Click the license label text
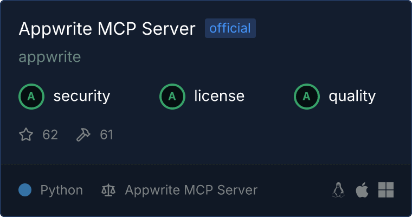412x217 pixels. click(220, 95)
